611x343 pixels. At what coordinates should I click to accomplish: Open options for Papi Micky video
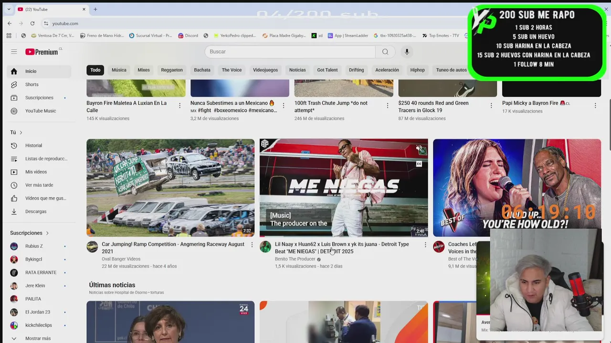595,105
